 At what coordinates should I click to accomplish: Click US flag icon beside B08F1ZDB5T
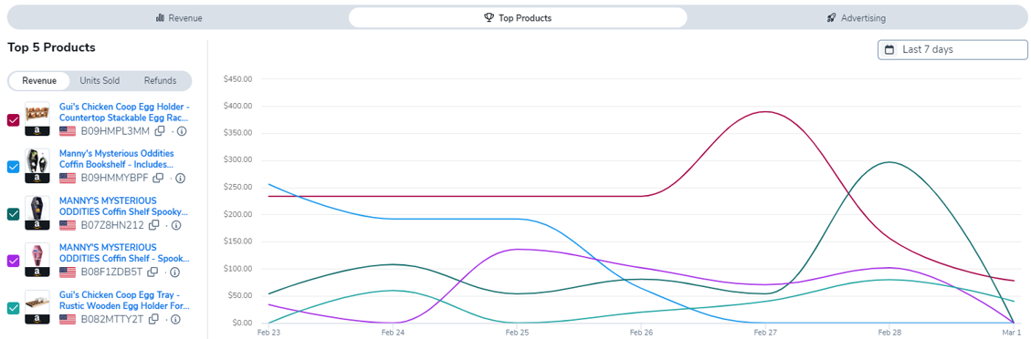pos(68,272)
